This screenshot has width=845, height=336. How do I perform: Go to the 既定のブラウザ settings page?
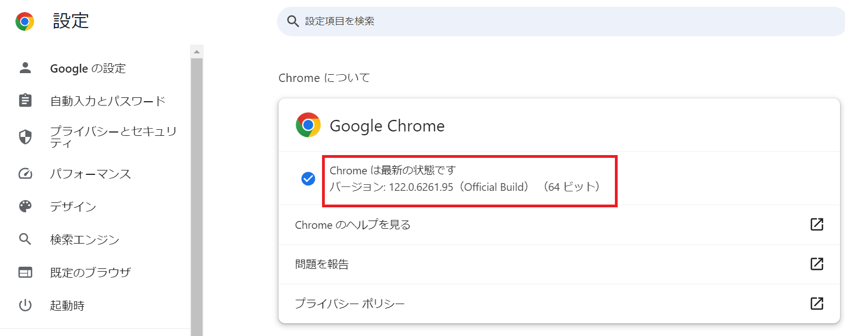[x=90, y=272]
